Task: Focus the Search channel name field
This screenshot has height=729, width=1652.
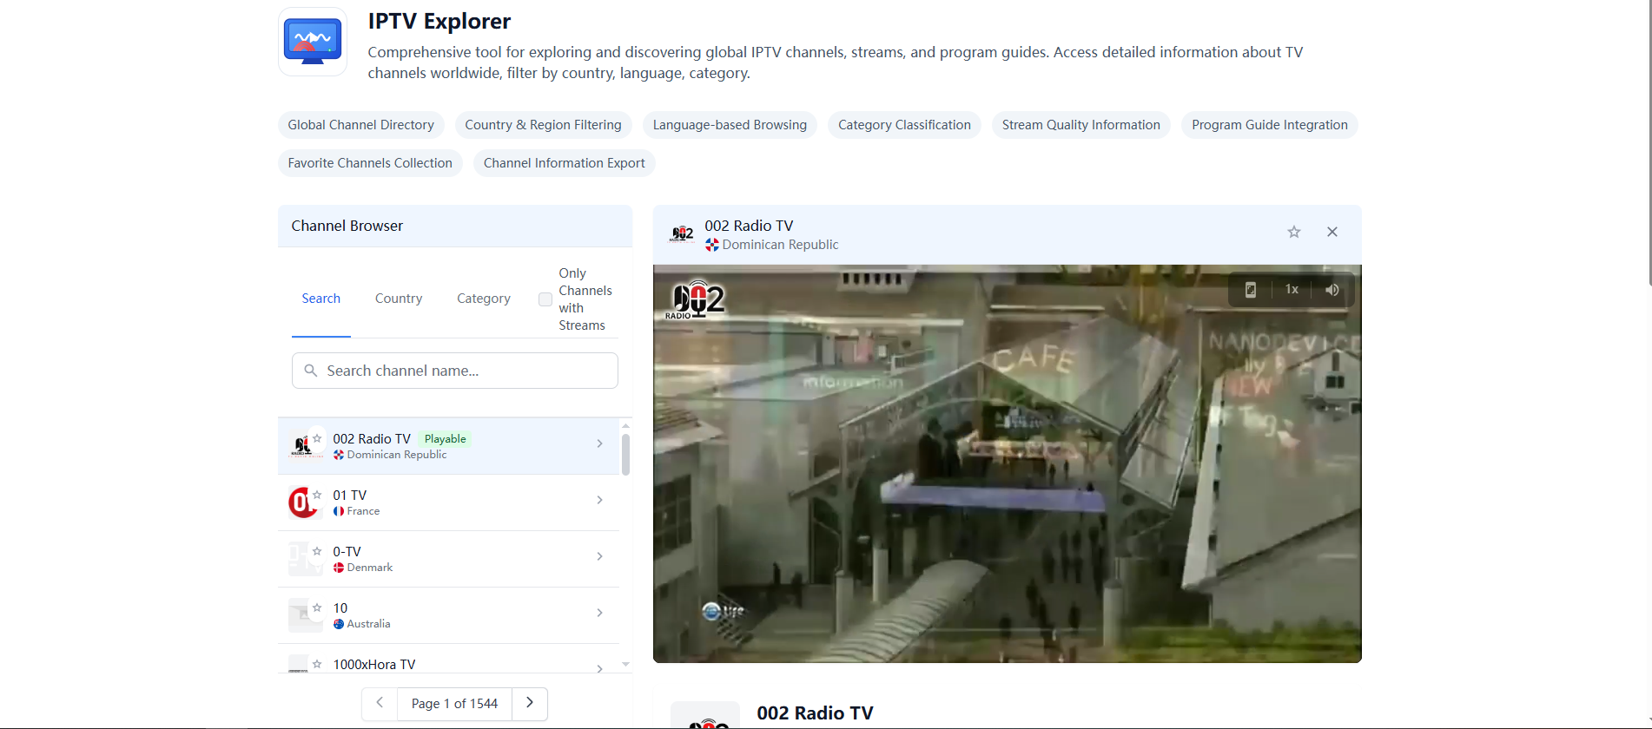Action: [455, 371]
